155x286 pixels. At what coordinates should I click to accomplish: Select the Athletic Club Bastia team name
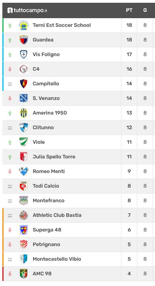coord(57,215)
